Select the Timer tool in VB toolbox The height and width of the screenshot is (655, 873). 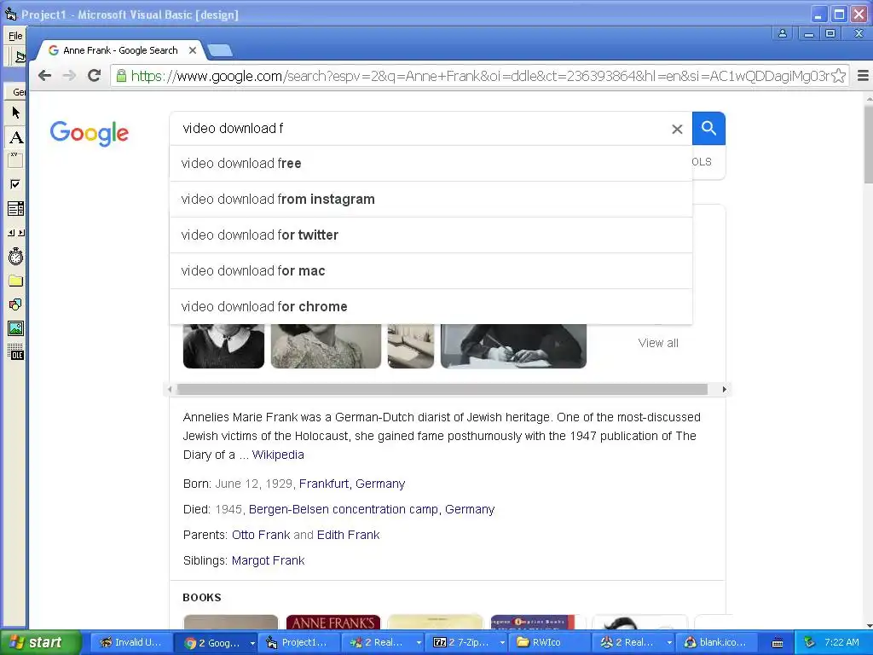point(15,256)
